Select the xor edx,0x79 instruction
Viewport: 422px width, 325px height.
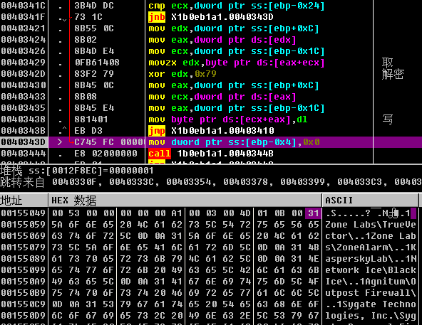(182, 74)
